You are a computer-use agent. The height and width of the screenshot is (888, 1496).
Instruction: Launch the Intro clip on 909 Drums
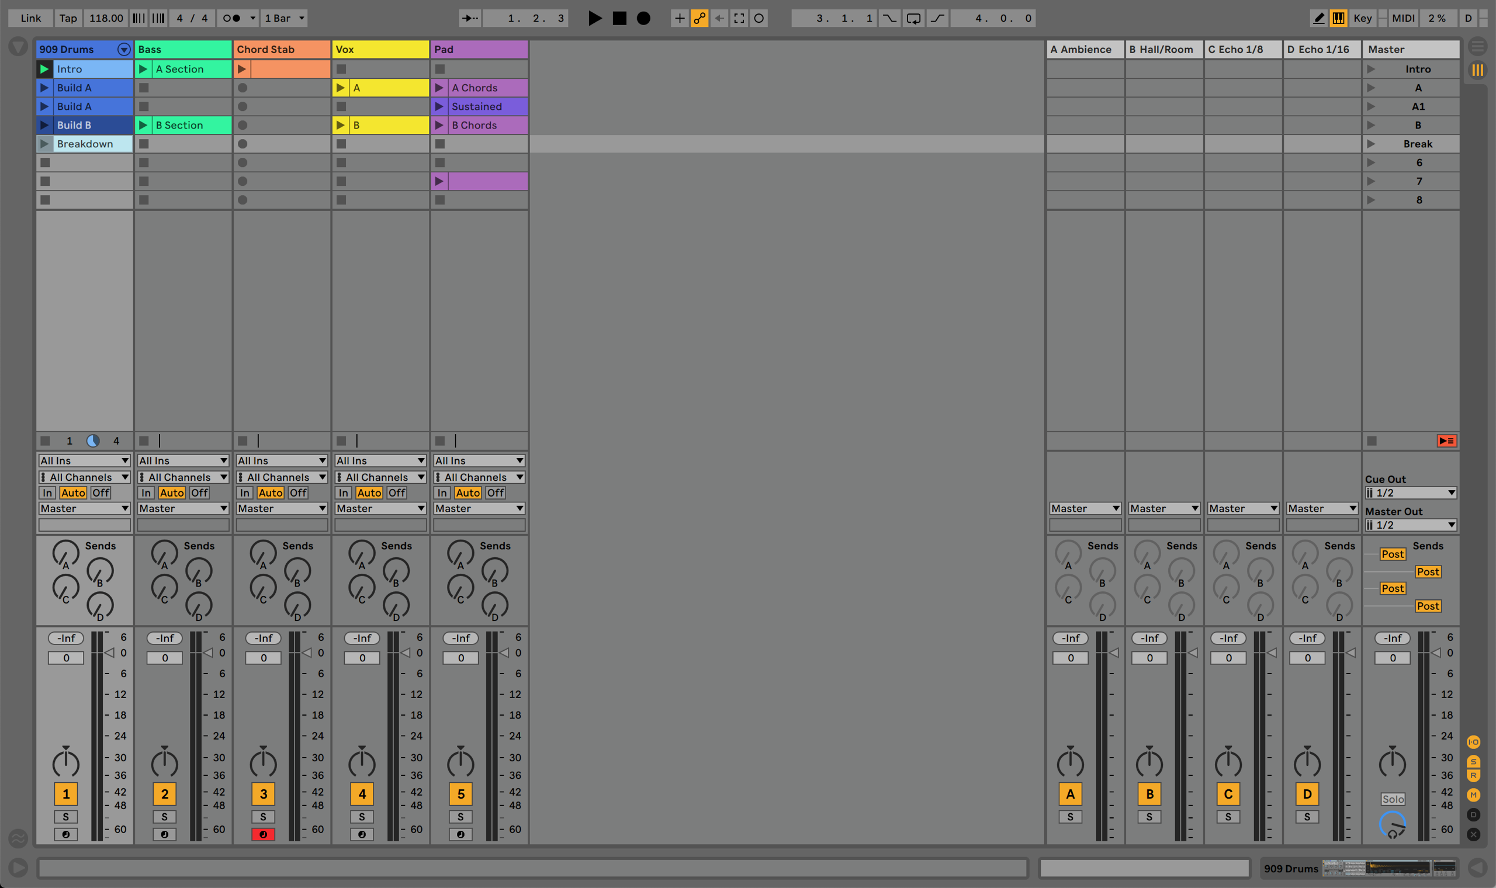44,69
